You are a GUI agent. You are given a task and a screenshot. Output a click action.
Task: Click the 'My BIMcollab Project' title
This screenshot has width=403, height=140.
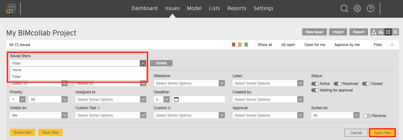point(41,33)
